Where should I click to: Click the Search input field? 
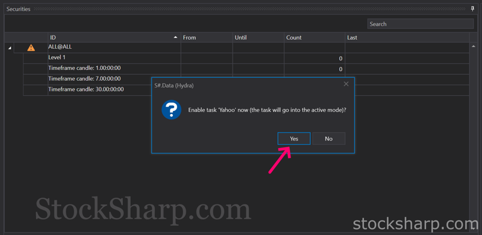tap(420, 24)
